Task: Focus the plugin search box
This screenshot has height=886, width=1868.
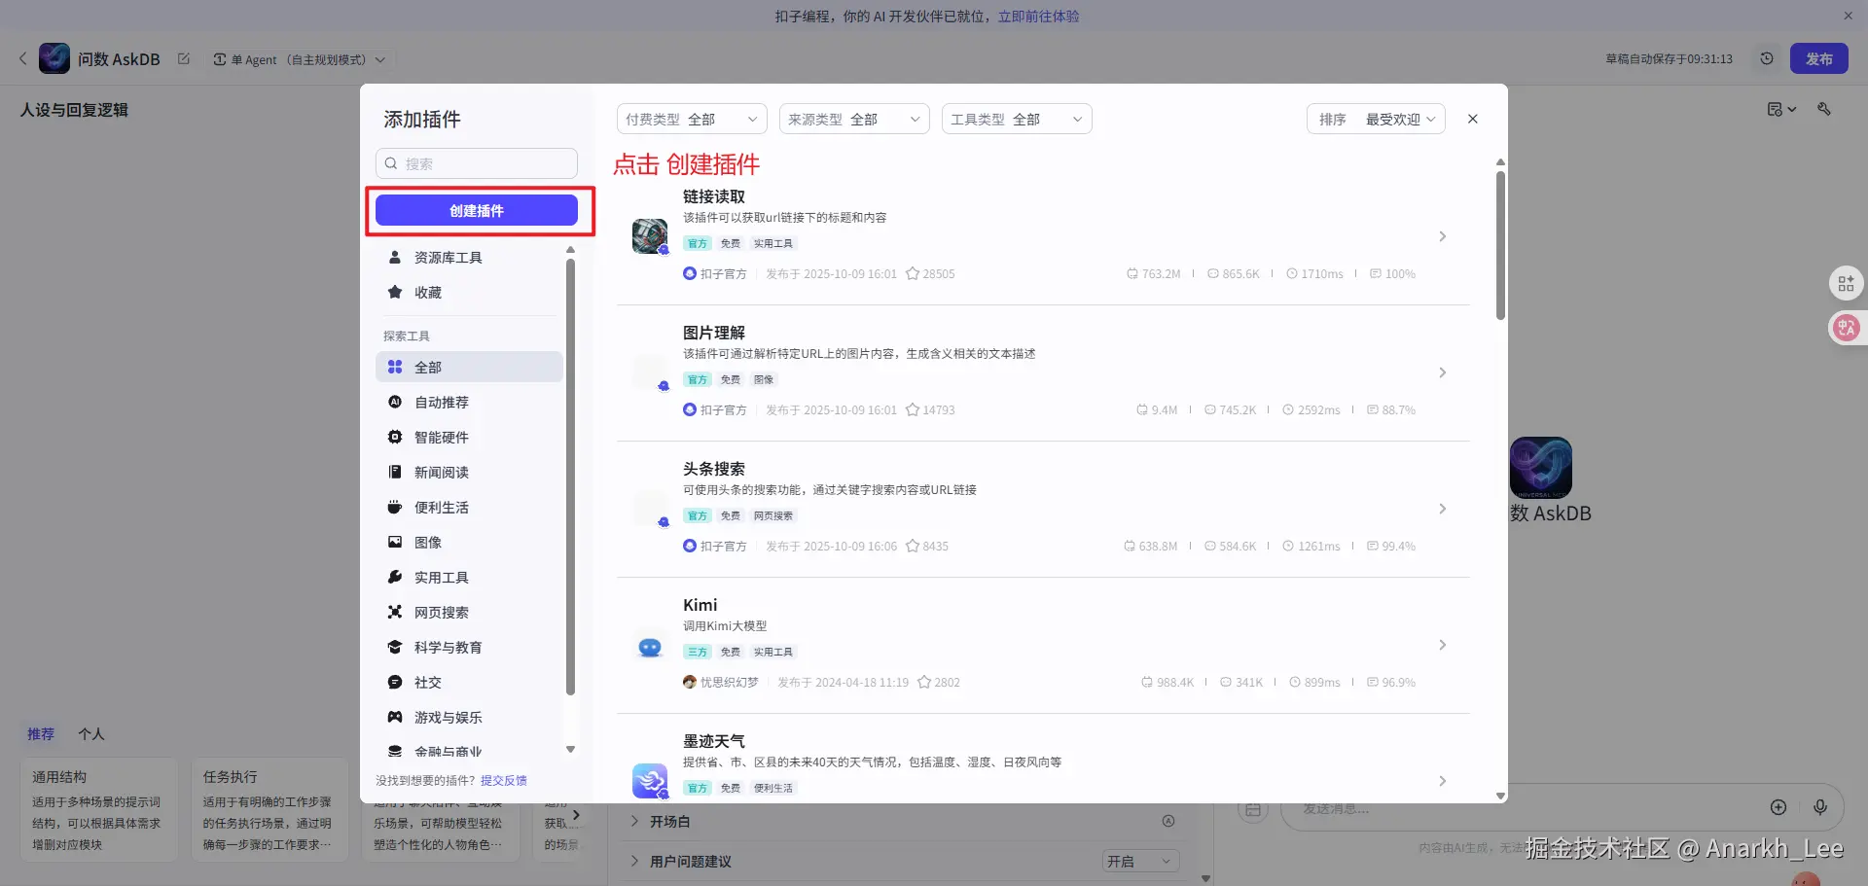Action: point(477,163)
